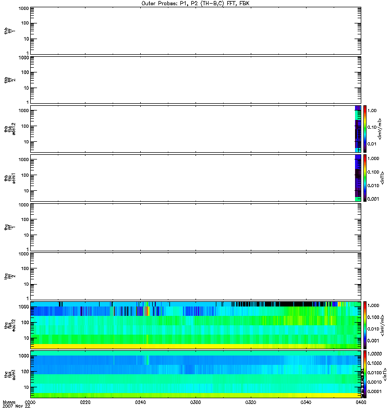Screen dimensions: 391x417
Task: Click the thb scm1 nT color bar
Action: tap(365, 178)
